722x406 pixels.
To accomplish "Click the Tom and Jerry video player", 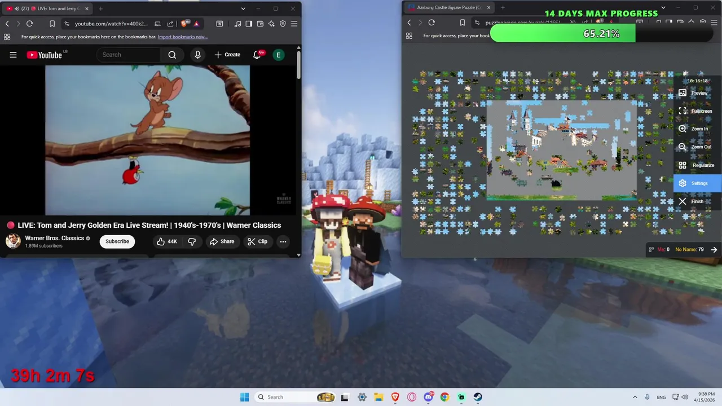I will click(x=147, y=140).
